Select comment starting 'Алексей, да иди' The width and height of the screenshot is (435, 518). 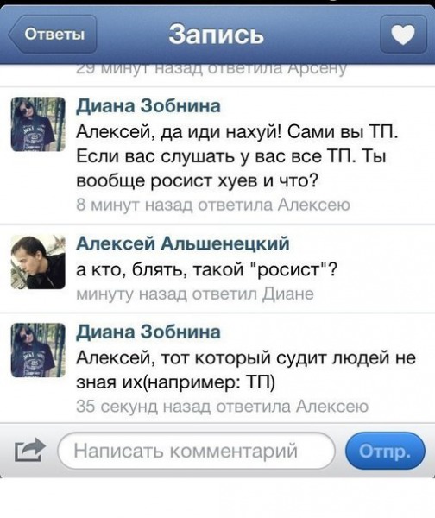237,157
